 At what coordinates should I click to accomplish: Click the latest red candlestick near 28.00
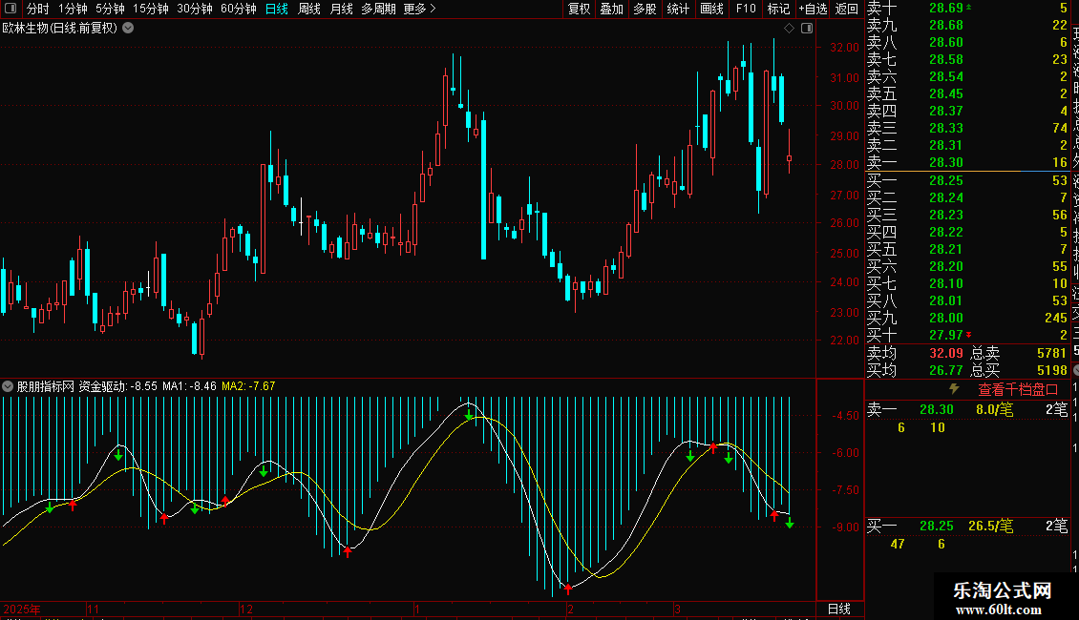click(790, 158)
